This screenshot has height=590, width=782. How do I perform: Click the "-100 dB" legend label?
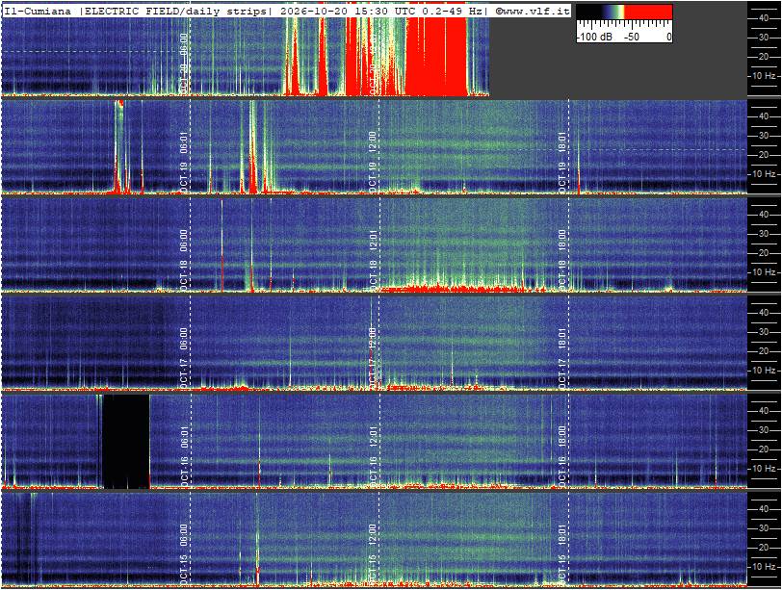pyautogui.click(x=594, y=37)
